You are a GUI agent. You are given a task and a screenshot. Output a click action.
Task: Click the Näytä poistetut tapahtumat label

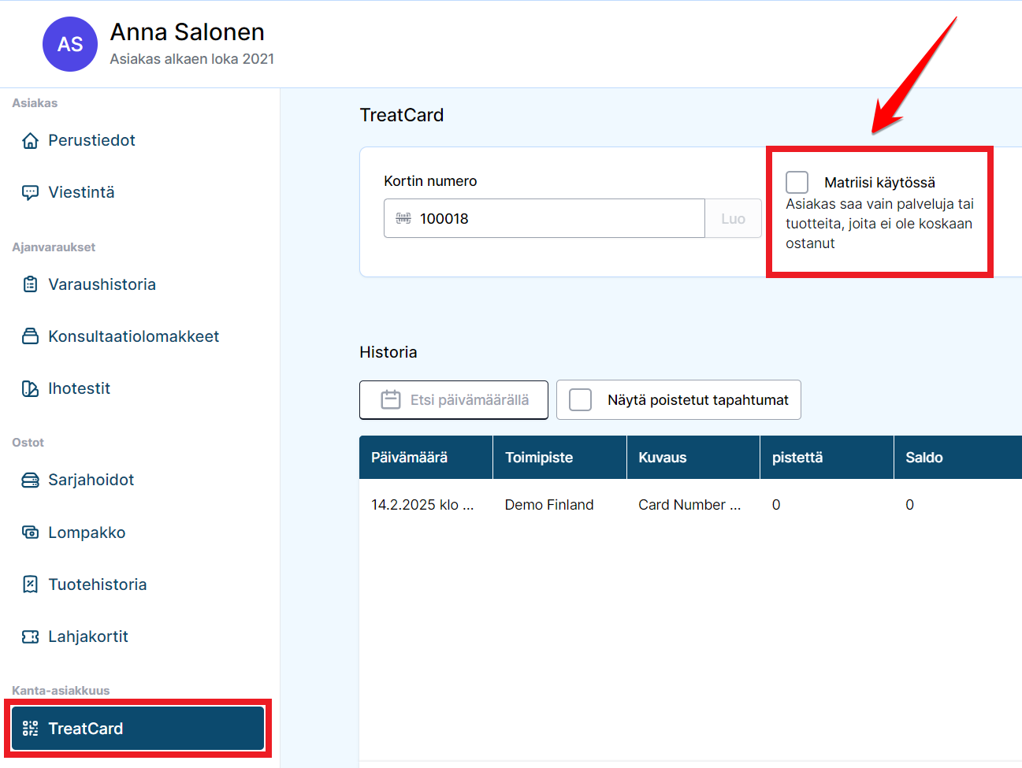point(698,400)
